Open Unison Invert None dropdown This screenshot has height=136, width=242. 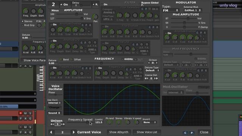tap(150, 122)
